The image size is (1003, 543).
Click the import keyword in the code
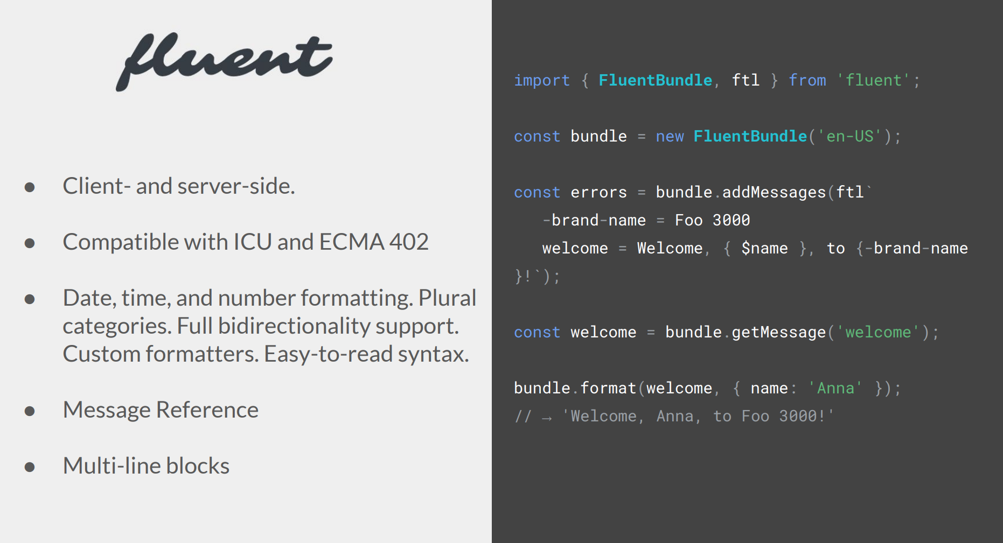541,80
